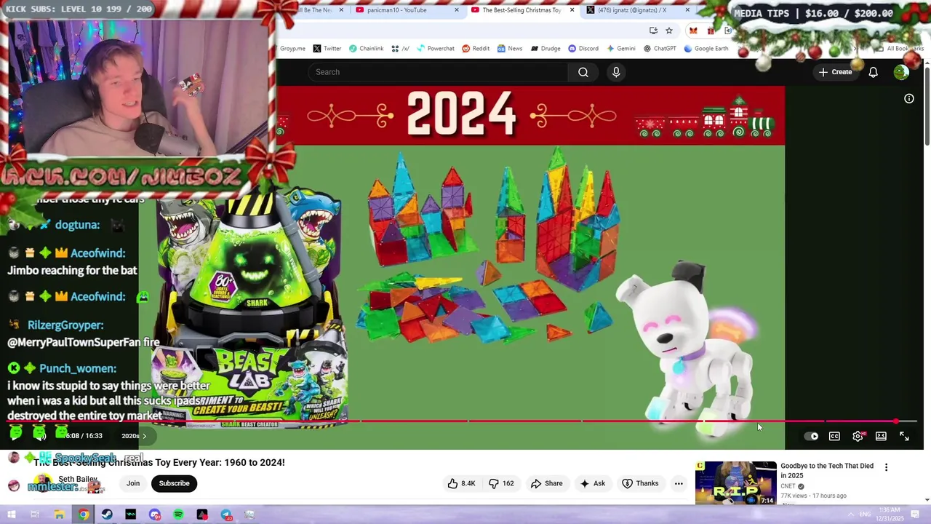Open options for the CNET recommended video
Screen dimensions: 931x524
pyautogui.click(x=886, y=467)
